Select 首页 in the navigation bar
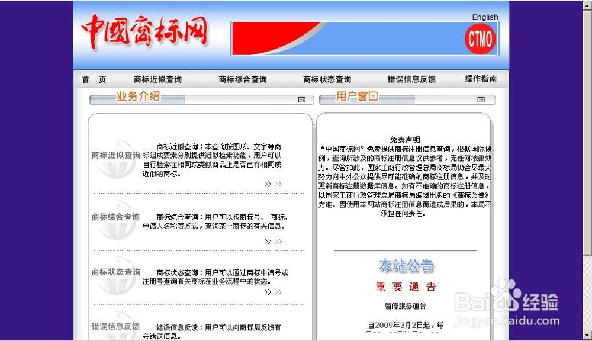 click(x=95, y=79)
